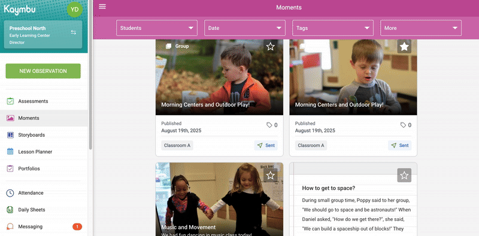
Task: Click the Messaging chat bubble icon
Action: [x=10, y=226]
